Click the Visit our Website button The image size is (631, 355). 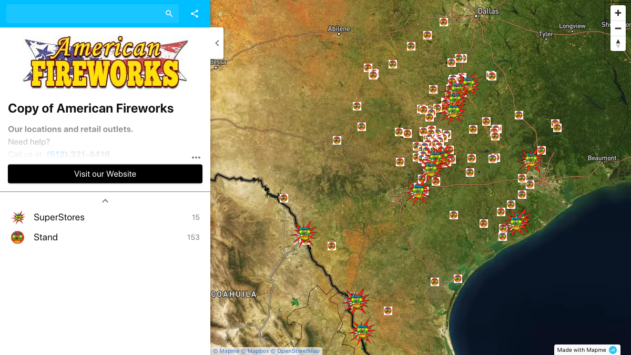click(105, 174)
